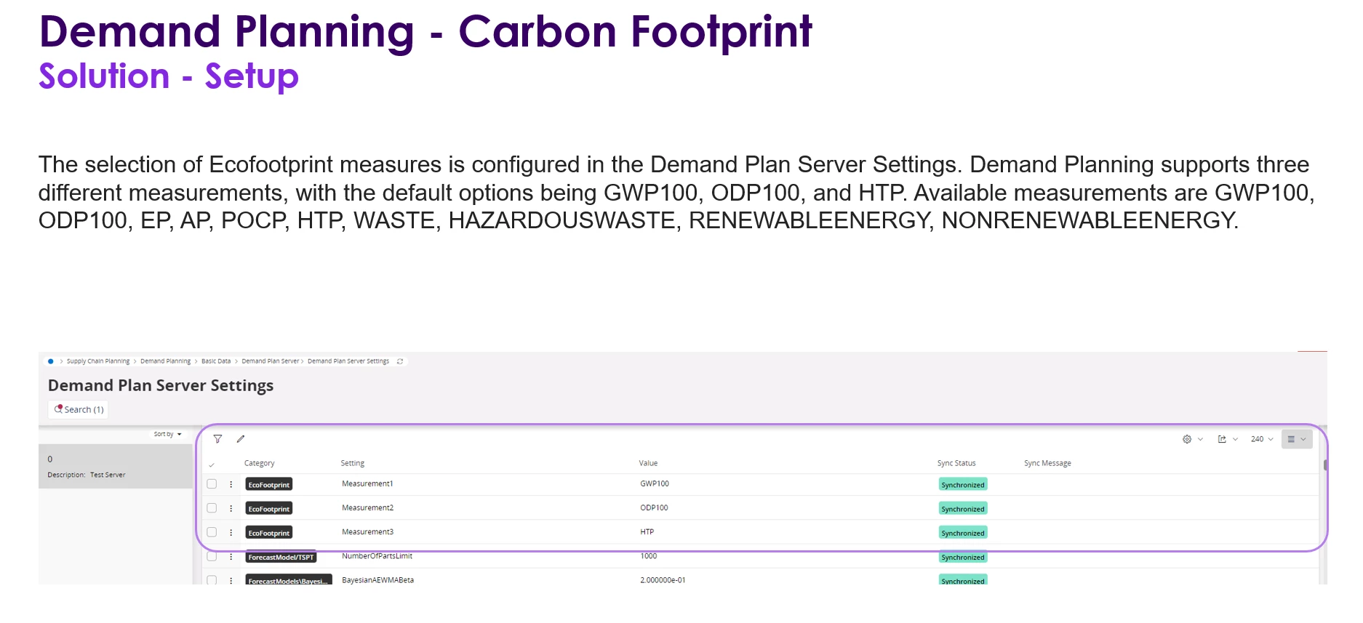Open row menu for Measurement2 setting
1363x623 pixels.
pos(231,508)
